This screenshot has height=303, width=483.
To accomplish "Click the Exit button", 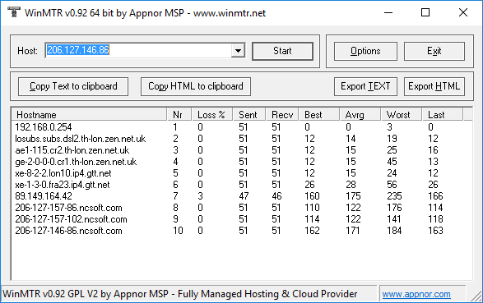I will [x=434, y=51].
